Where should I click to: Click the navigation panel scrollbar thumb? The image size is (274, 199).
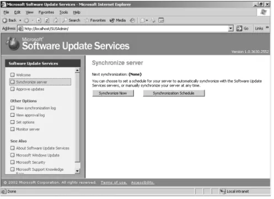point(77,117)
